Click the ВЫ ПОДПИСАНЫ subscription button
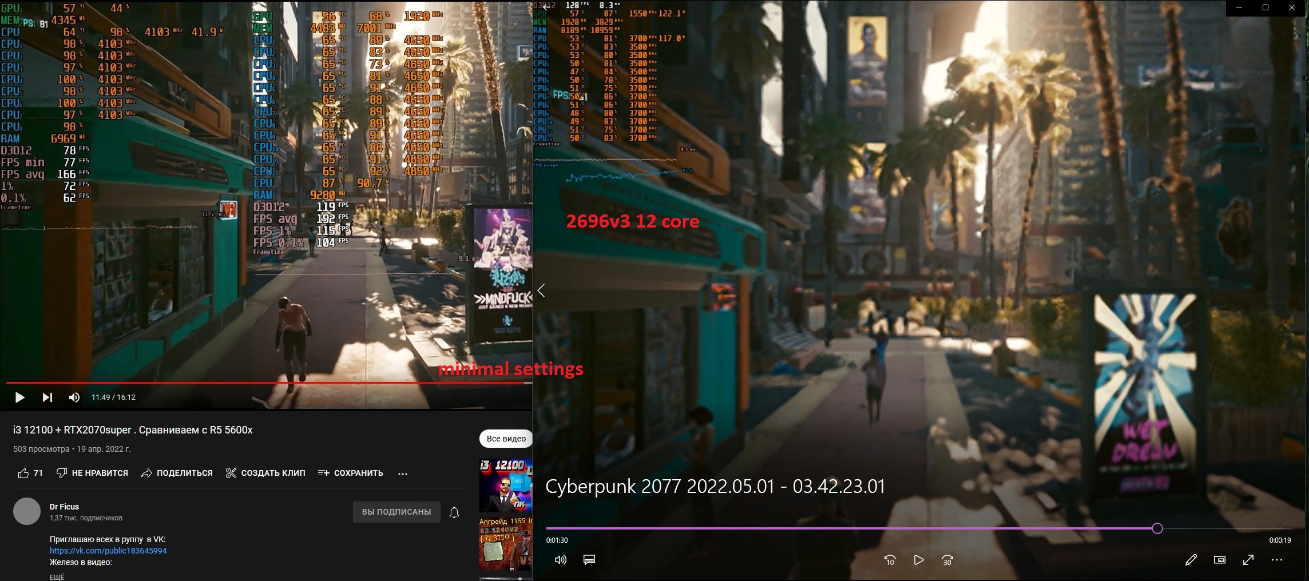Image resolution: width=1309 pixels, height=581 pixels. pyautogui.click(x=396, y=512)
